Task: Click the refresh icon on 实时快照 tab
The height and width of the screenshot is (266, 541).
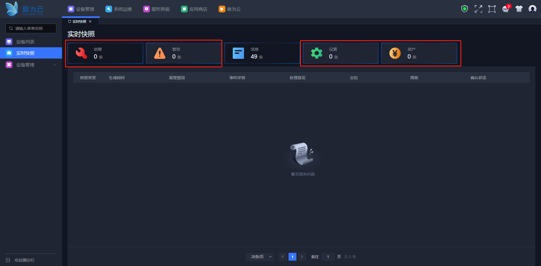Action: click(70, 21)
